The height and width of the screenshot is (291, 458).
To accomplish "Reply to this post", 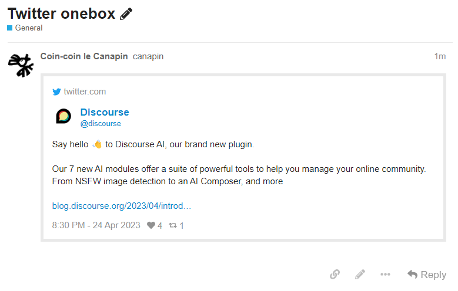I will (x=427, y=275).
